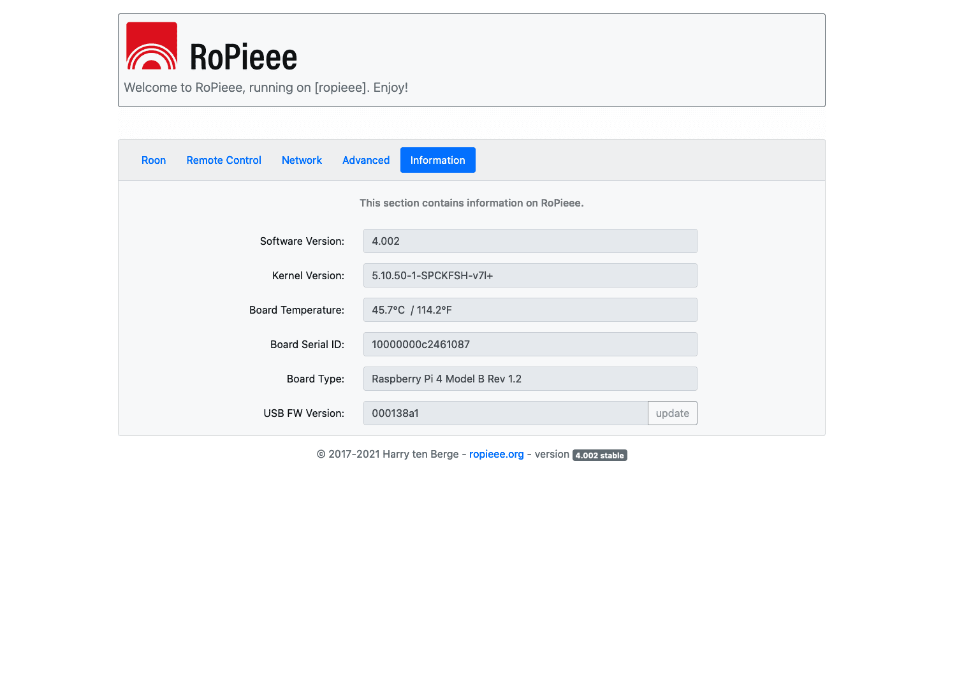Image resolution: width=957 pixels, height=677 pixels.
Task: Click the '2017-2021 Harry ten Berge' copyright text
Action: click(x=388, y=454)
